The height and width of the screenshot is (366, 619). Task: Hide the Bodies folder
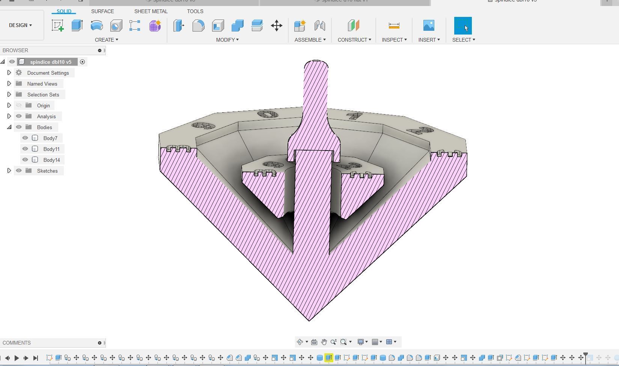pos(19,127)
